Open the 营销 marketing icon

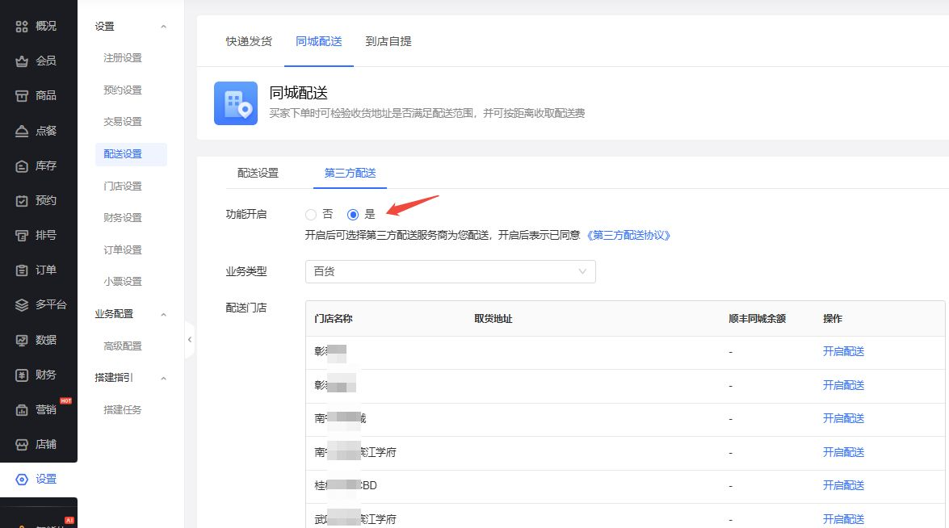tap(22, 409)
